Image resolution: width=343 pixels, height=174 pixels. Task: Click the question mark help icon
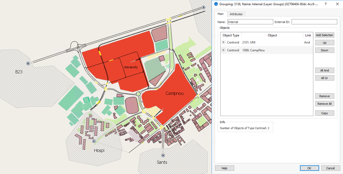(x=325, y=4)
